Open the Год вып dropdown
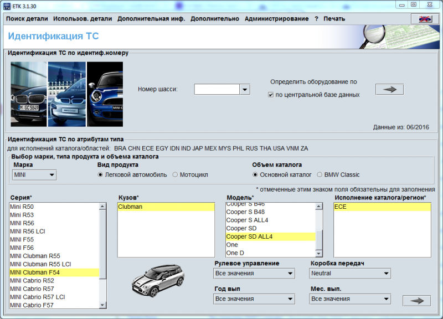Screen dimensions: 443x319 tap(254, 299)
